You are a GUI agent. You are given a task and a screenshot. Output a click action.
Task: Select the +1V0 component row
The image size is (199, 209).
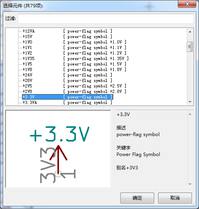click(x=74, y=42)
